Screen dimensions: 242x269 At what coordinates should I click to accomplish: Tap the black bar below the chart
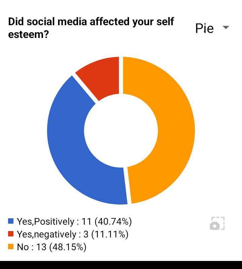[121, 265]
